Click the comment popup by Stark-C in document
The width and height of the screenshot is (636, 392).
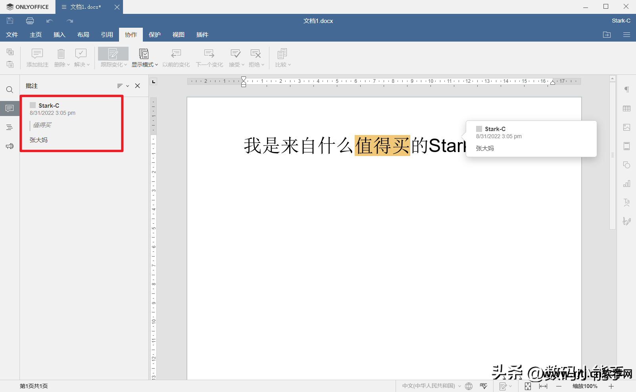click(x=531, y=139)
